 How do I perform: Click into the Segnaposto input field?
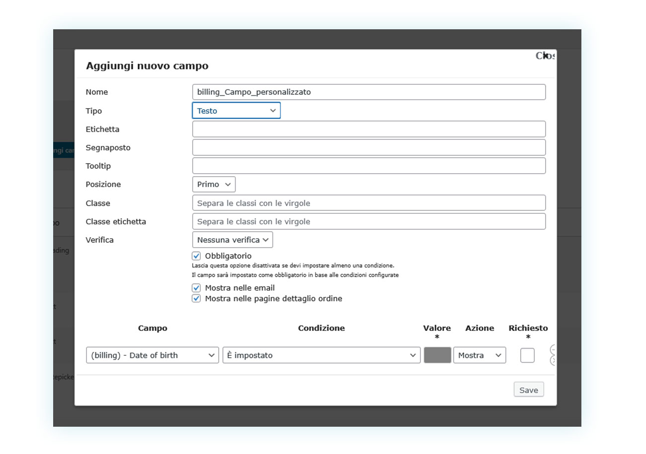click(x=368, y=147)
